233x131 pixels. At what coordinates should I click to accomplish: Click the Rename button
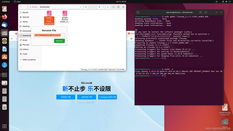coord(59,41)
